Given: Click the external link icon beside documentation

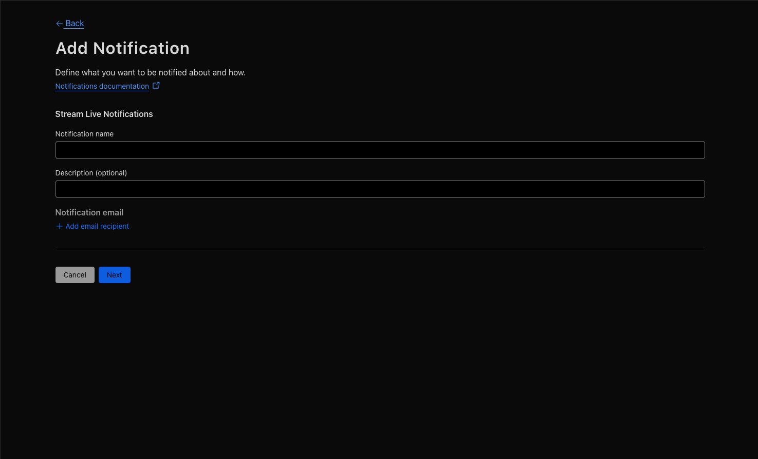Looking at the screenshot, I should tap(156, 86).
